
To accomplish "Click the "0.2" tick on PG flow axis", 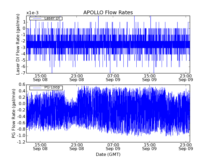I will (x=22, y=97).
